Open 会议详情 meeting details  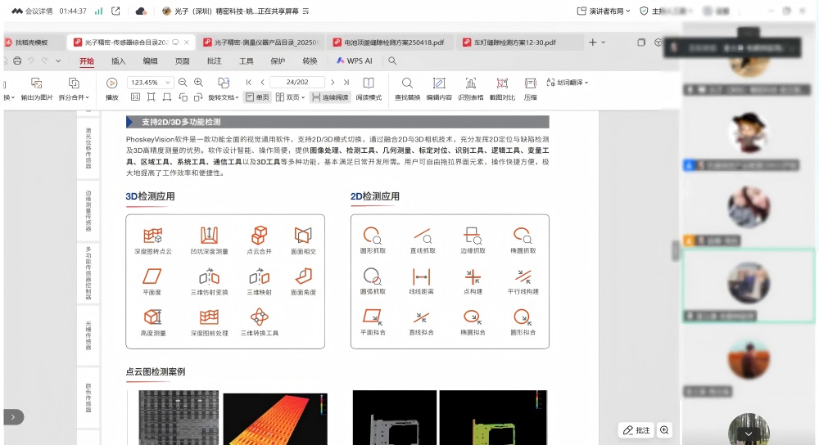[32, 11]
